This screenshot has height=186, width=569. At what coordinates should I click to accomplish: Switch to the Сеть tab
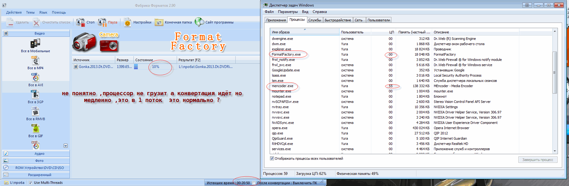[x=359, y=20]
